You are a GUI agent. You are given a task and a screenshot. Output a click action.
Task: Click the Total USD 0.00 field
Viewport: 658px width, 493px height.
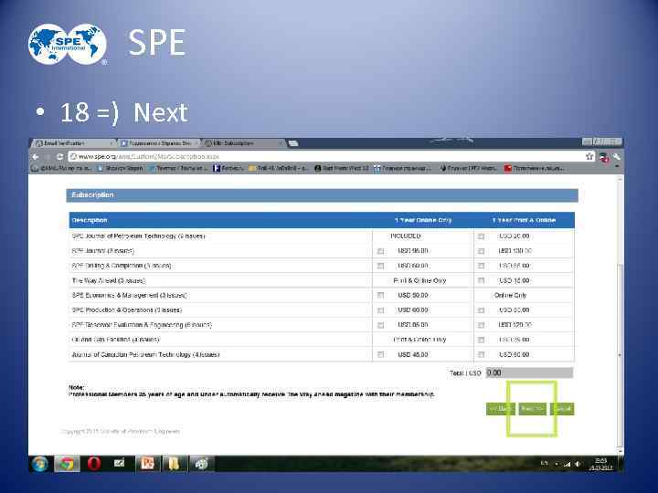[529, 372]
